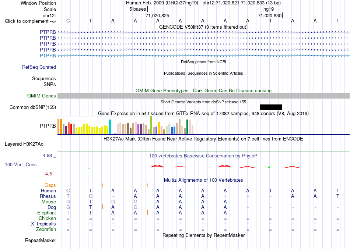
Task: Click the SNPs track label
Action: (x=50, y=84)
